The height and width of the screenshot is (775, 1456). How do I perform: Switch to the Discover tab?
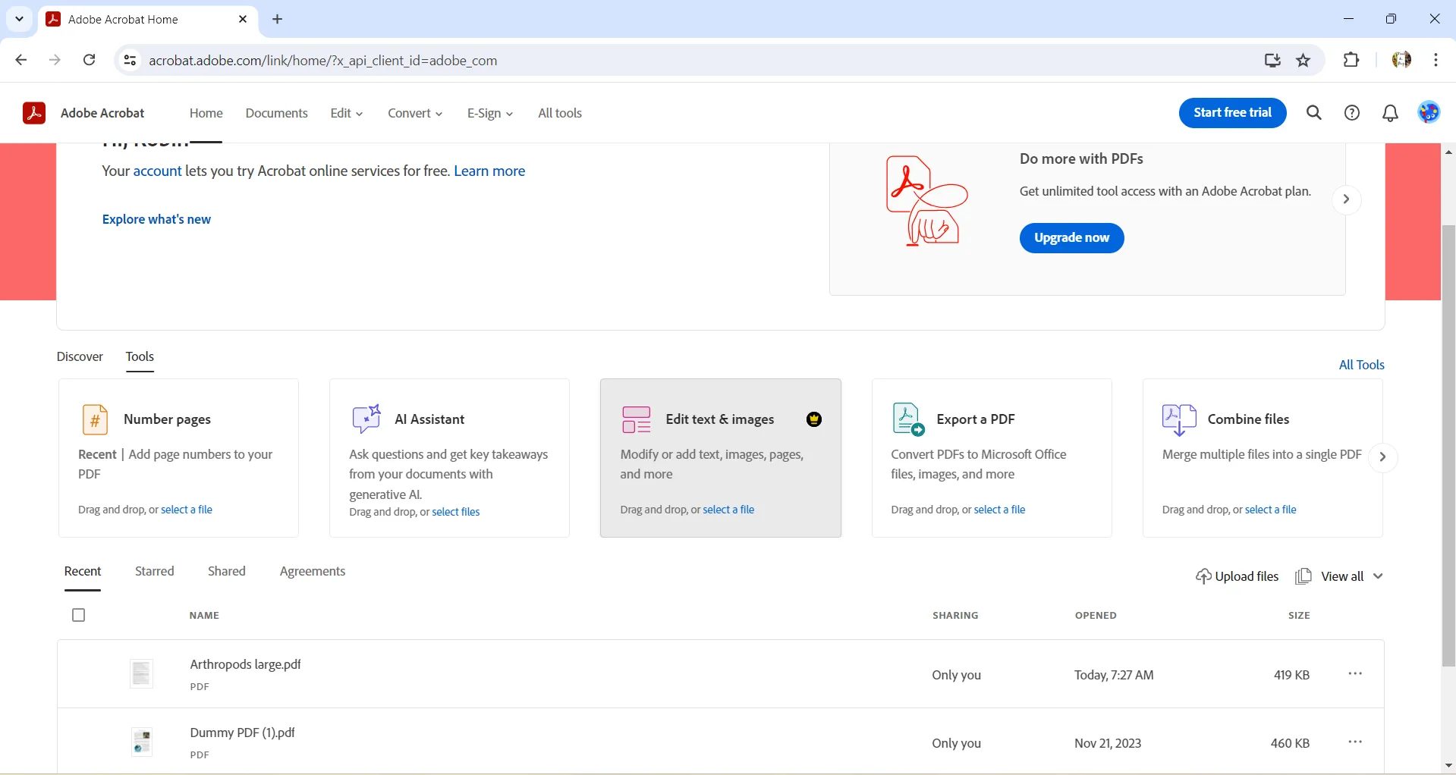pos(80,356)
